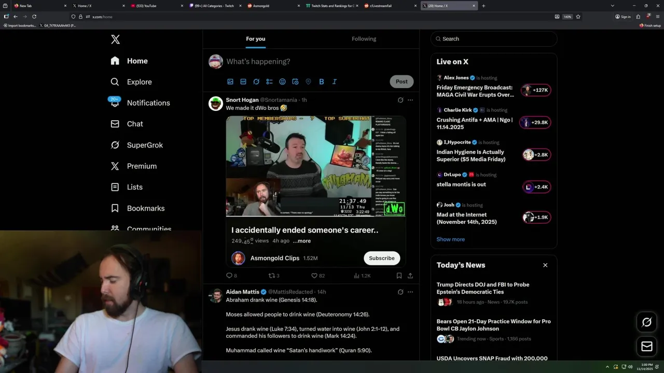Open the browser tab list dropdown
The image size is (664, 373).
[612, 6]
